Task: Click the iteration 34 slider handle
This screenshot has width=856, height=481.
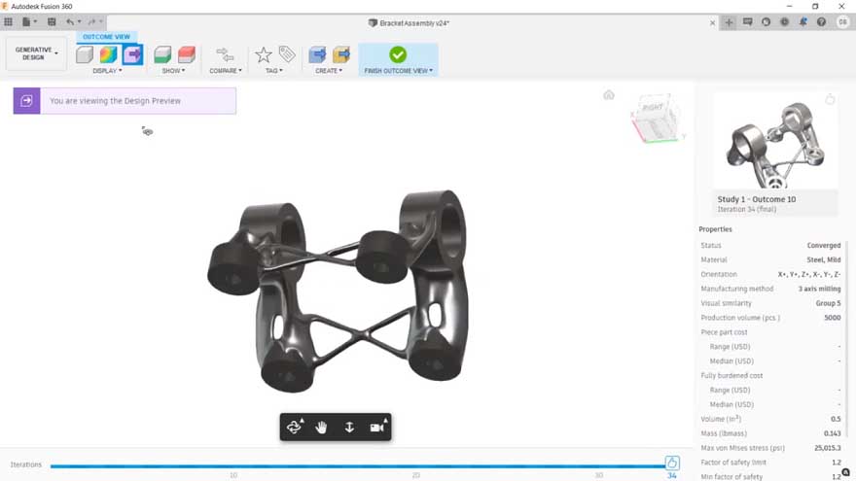Action: [672, 463]
